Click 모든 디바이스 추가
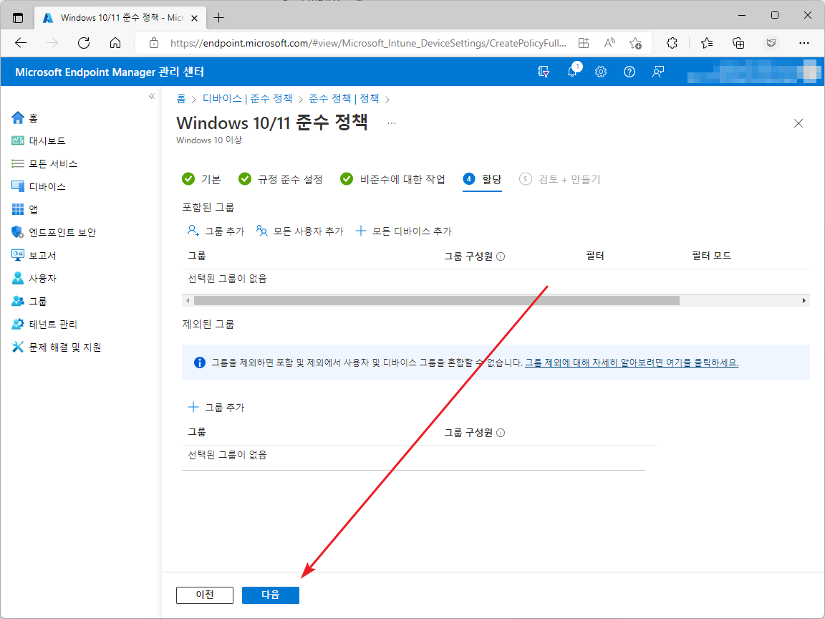The height and width of the screenshot is (619, 825). click(404, 231)
